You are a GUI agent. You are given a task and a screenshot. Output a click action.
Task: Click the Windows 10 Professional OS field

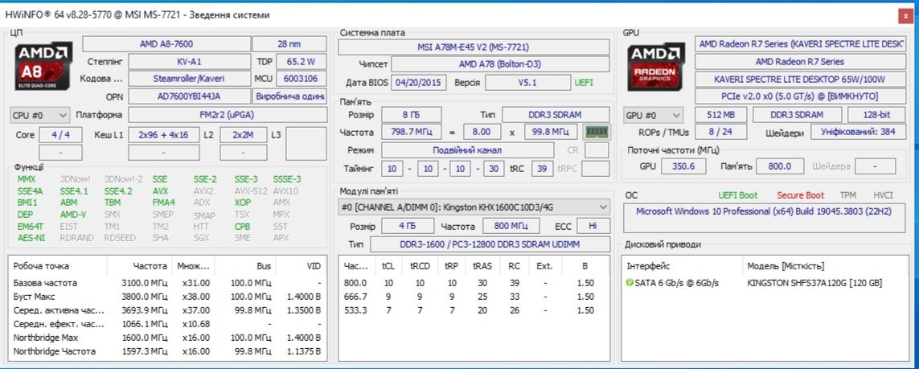coord(764,217)
